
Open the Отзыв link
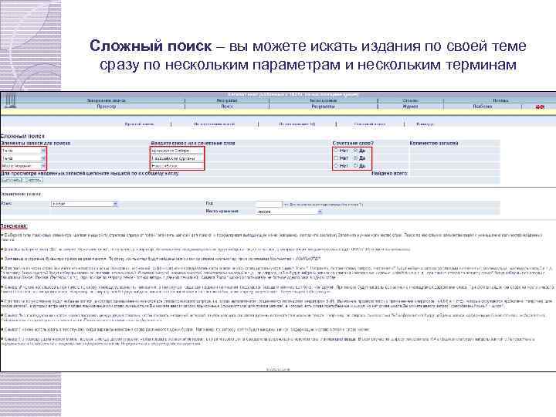(410, 100)
